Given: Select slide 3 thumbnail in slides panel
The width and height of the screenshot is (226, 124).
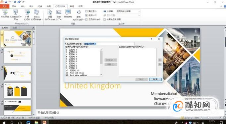Looking at the screenshot, I should click(18, 73).
